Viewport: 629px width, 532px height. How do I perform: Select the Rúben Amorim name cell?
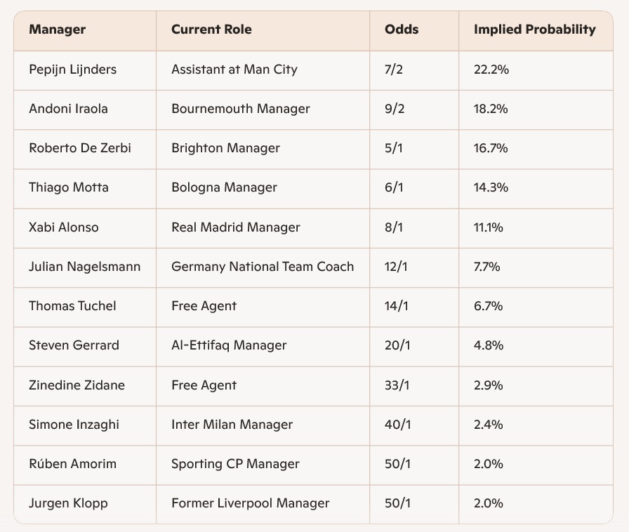pyautogui.click(x=72, y=464)
